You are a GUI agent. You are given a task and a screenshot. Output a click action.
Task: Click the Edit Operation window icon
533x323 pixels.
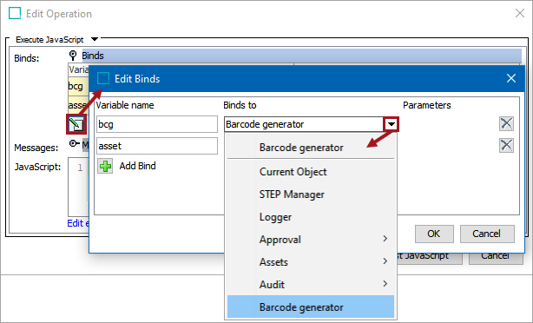(x=15, y=14)
